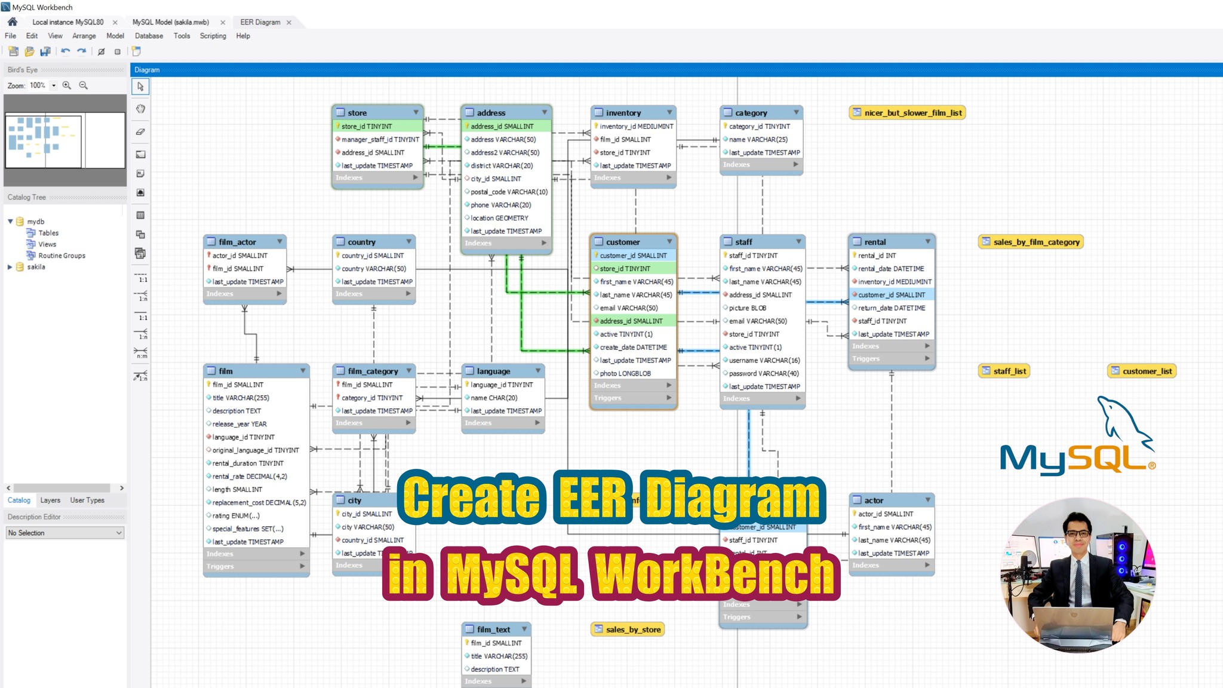Zoom out using the minus magnifier
The height and width of the screenshot is (688, 1223).
pos(84,85)
